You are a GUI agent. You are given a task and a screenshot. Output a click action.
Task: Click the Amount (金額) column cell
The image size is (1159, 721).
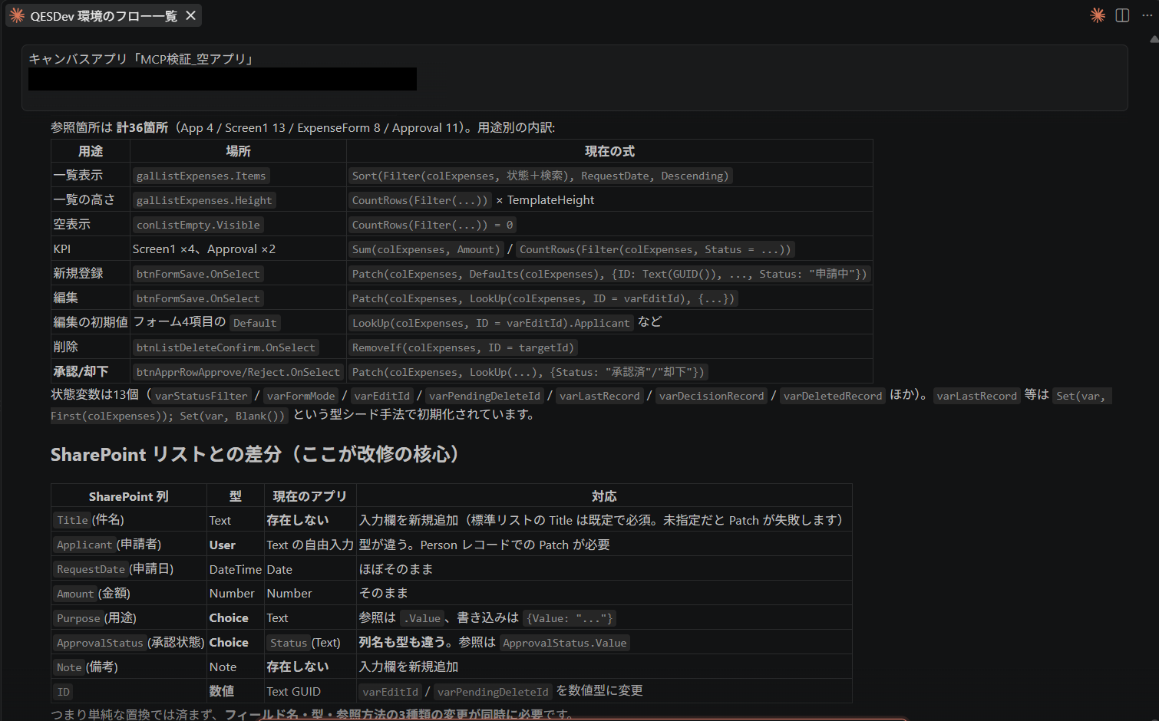coord(128,594)
